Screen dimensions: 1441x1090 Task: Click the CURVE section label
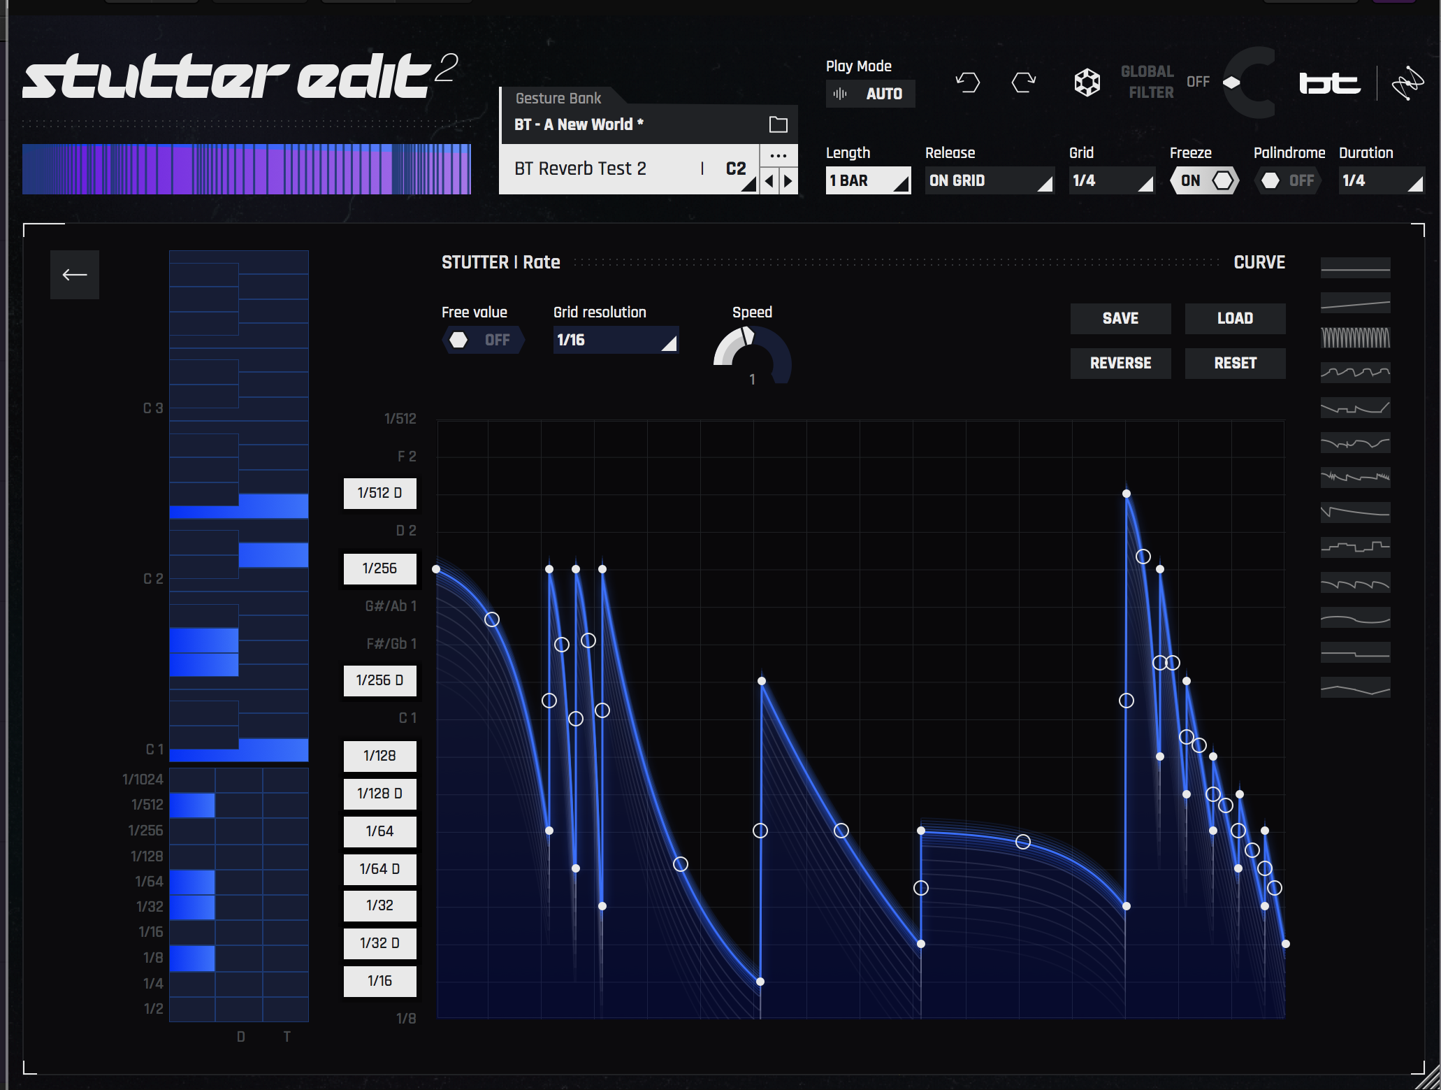click(1259, 262)
